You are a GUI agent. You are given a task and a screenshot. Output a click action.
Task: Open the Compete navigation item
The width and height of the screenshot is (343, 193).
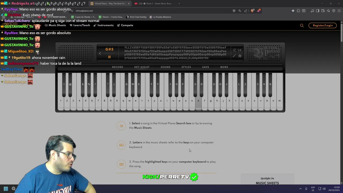pos(125,25)
